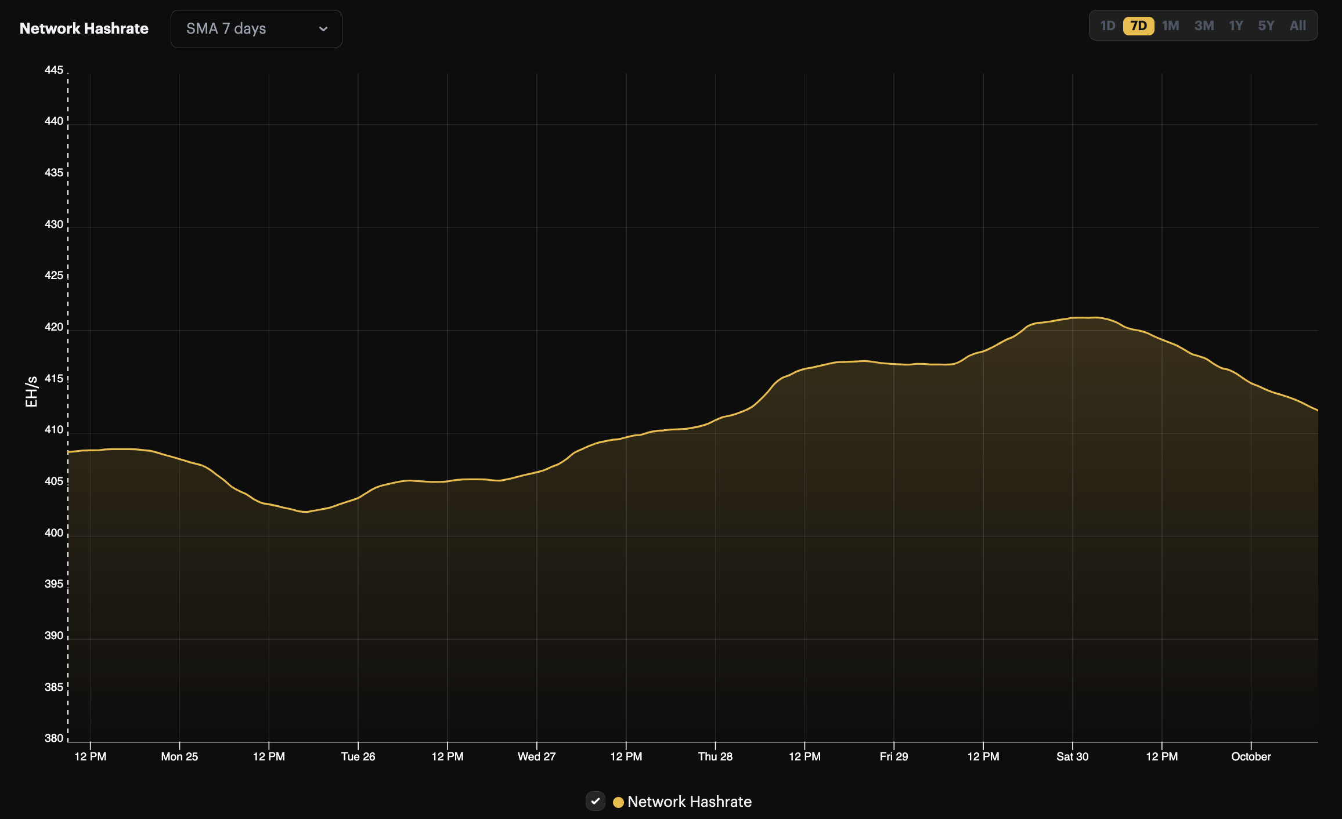Keep the 7D range selected
Screen dimensions: 1342x819
tap(1139, 26)
